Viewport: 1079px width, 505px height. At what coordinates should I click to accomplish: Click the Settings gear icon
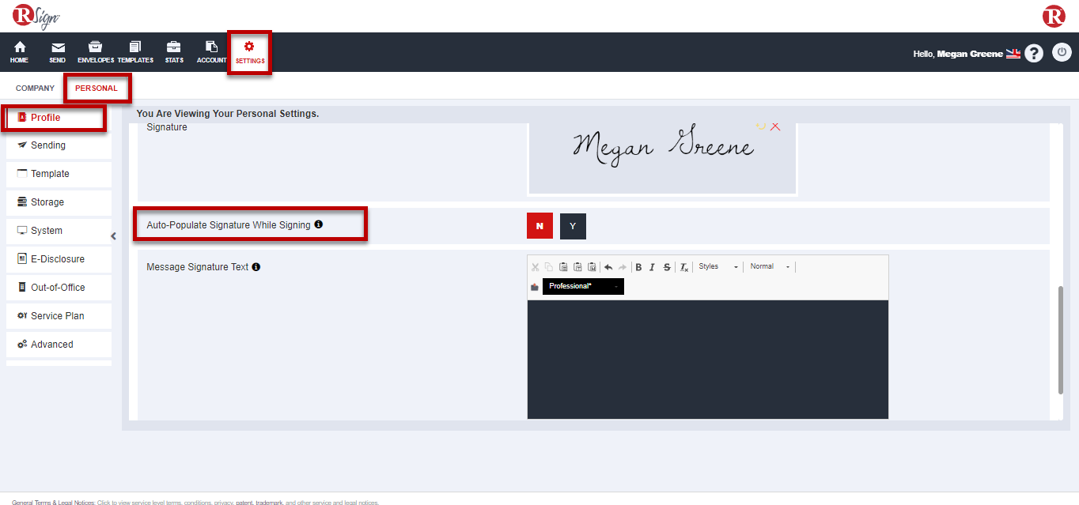coord(249,47)
